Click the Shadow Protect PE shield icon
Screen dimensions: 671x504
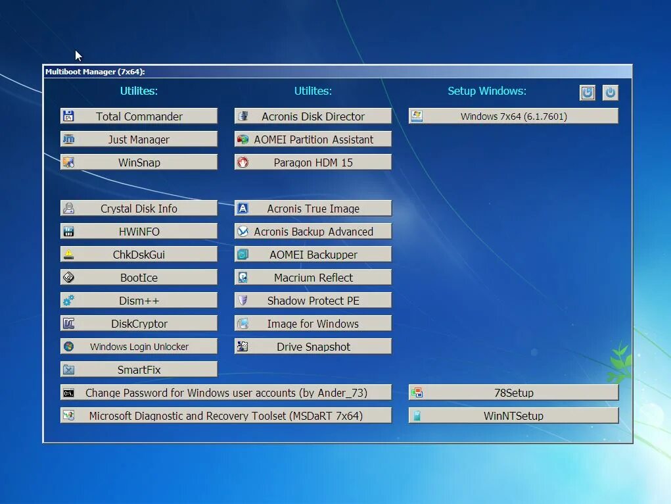tap(243, 301)
